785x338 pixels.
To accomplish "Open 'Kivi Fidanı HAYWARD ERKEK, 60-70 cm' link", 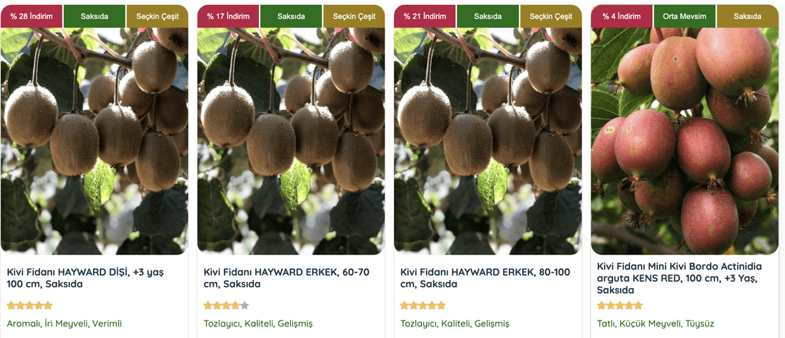I will pos(286,278).
